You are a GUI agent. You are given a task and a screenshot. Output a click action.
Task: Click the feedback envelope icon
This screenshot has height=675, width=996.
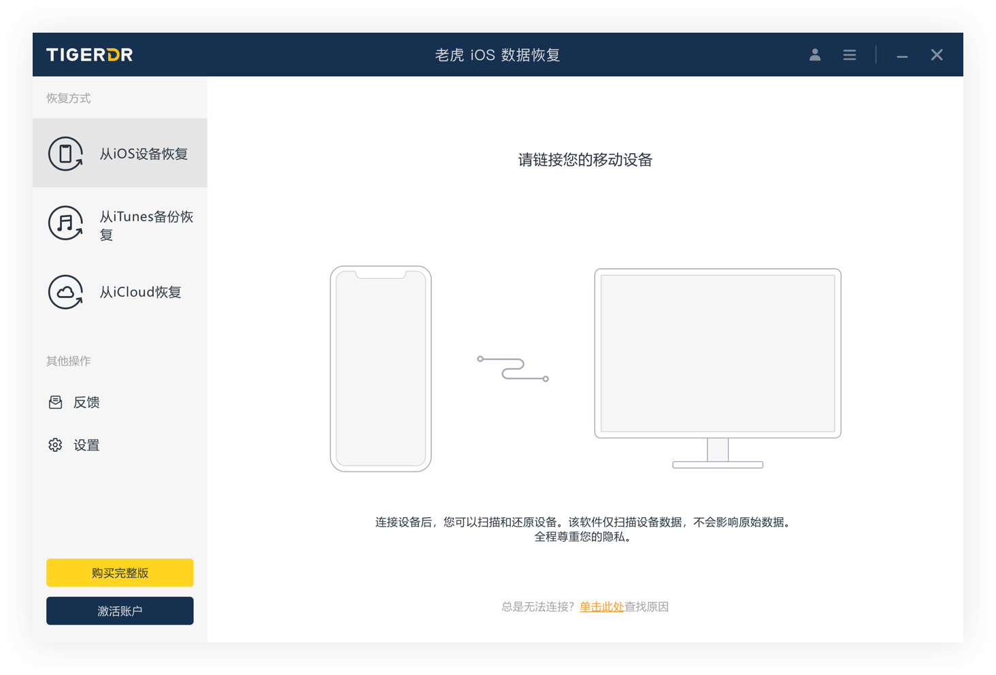[56, 402]
